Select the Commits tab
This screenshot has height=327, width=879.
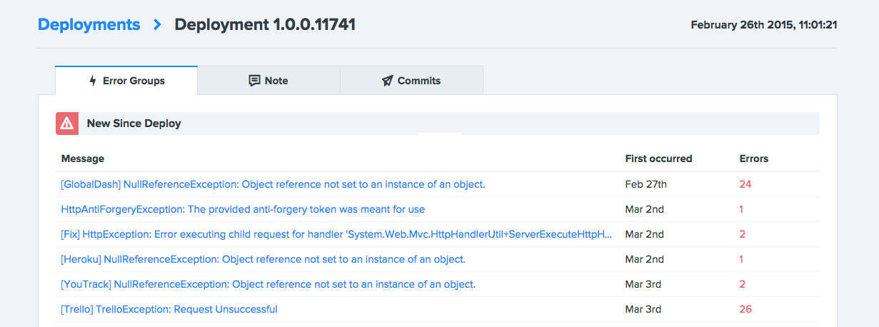pos(411,81)
